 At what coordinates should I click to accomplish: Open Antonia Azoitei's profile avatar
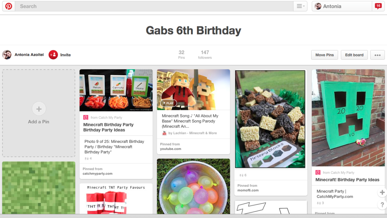[7, 55]
